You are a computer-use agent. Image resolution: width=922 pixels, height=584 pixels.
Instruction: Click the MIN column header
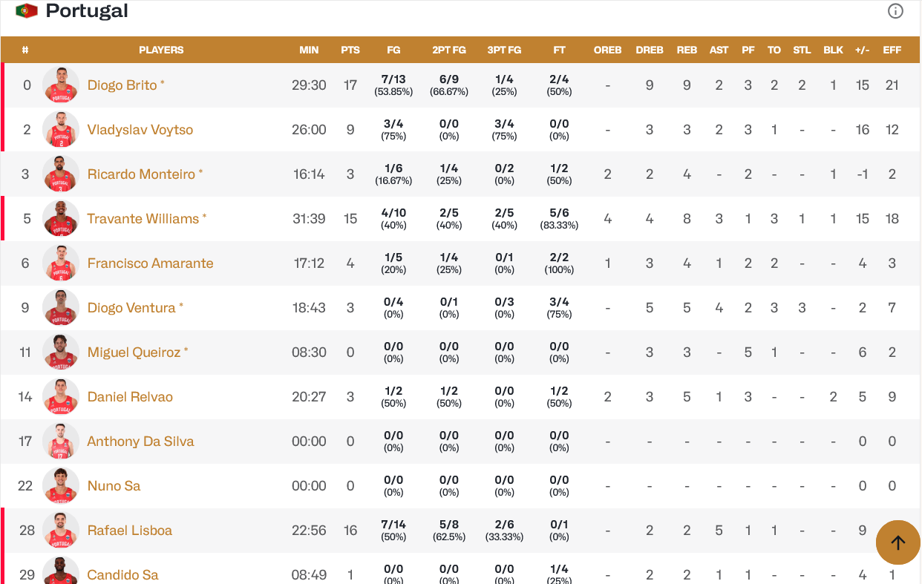[309, 50]
